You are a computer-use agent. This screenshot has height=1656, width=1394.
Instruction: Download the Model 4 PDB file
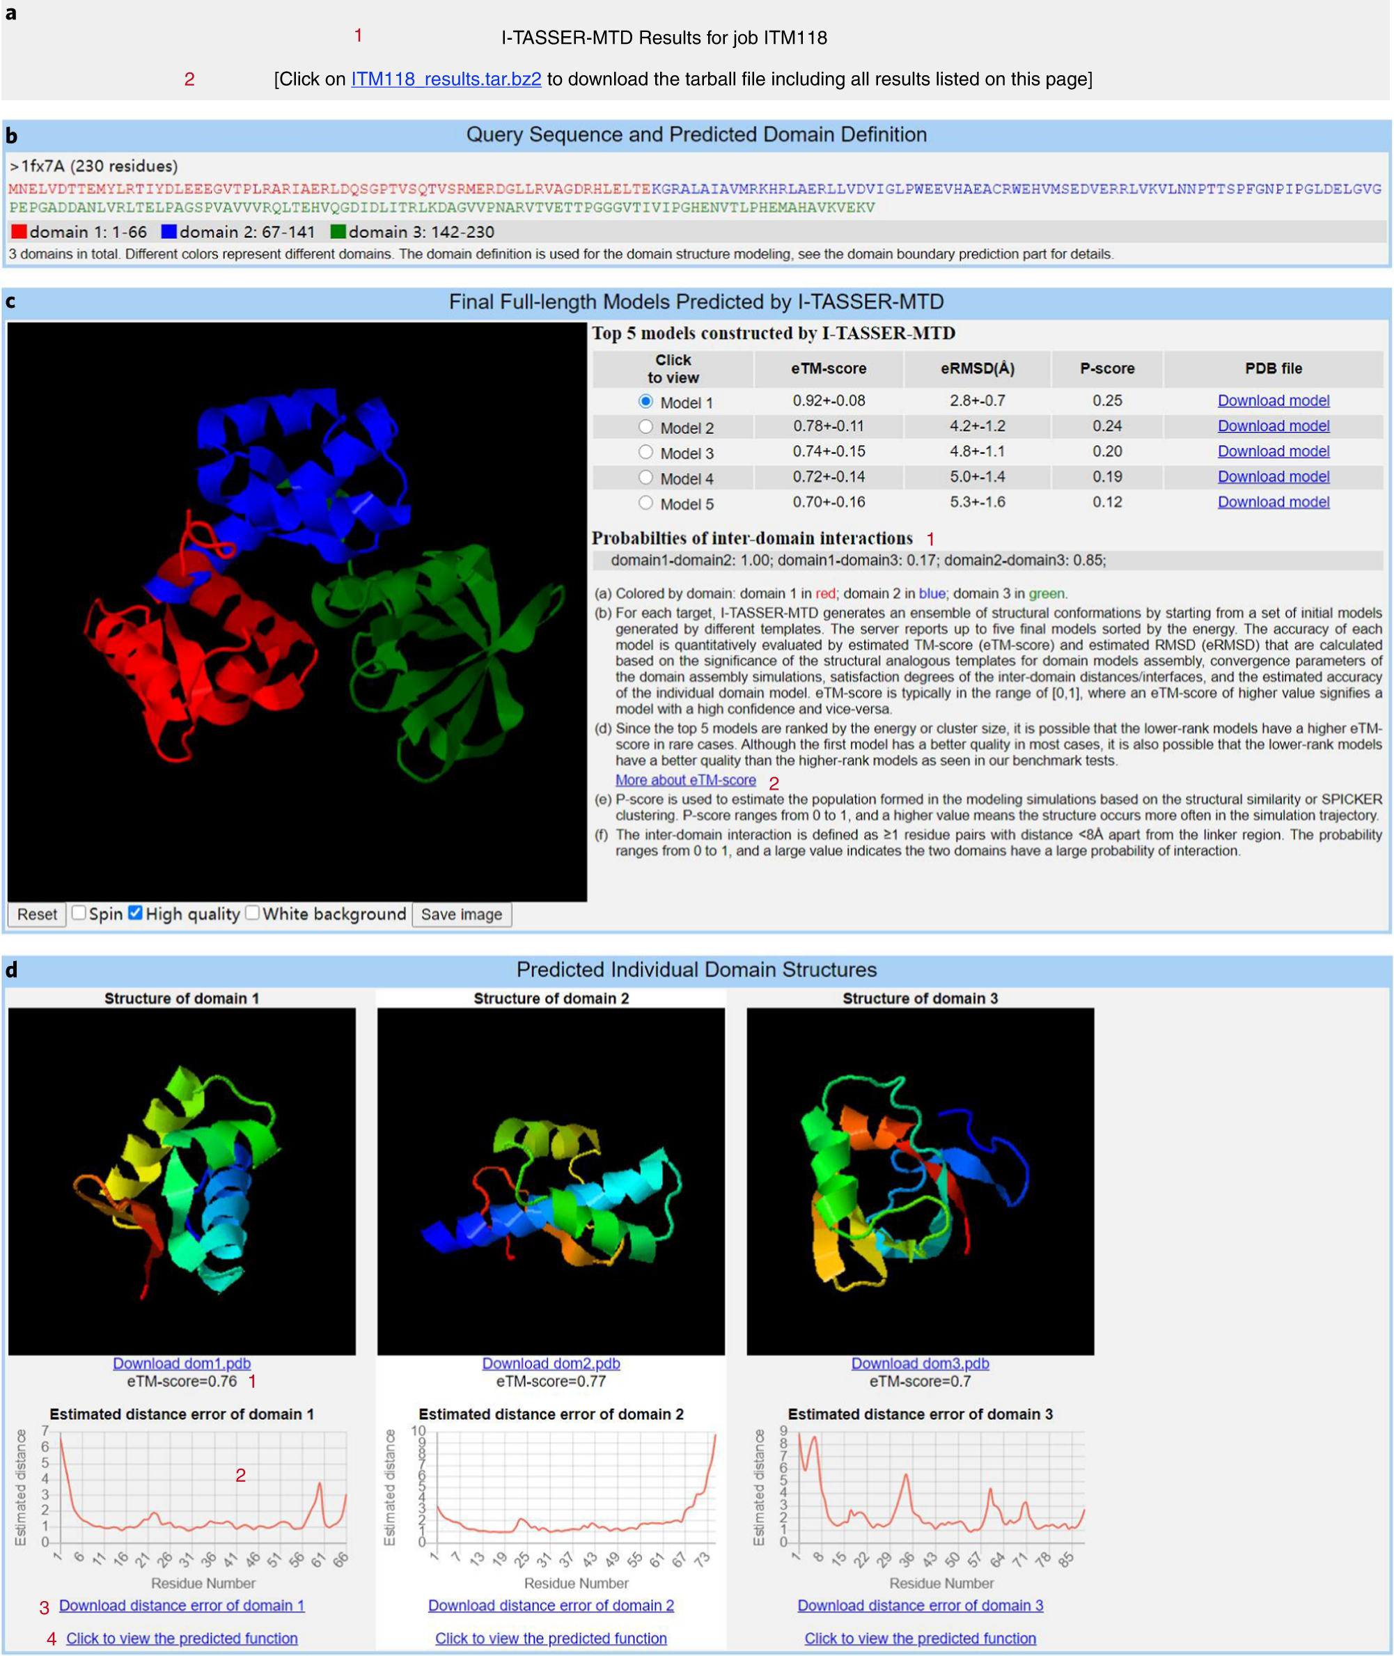[1273, 476]
